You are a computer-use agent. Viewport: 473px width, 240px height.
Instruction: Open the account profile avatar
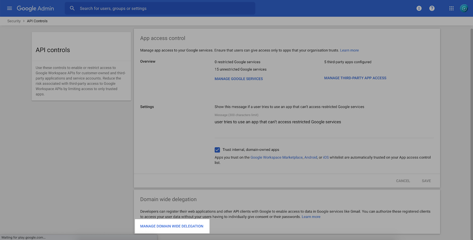(x=464, y=8)
